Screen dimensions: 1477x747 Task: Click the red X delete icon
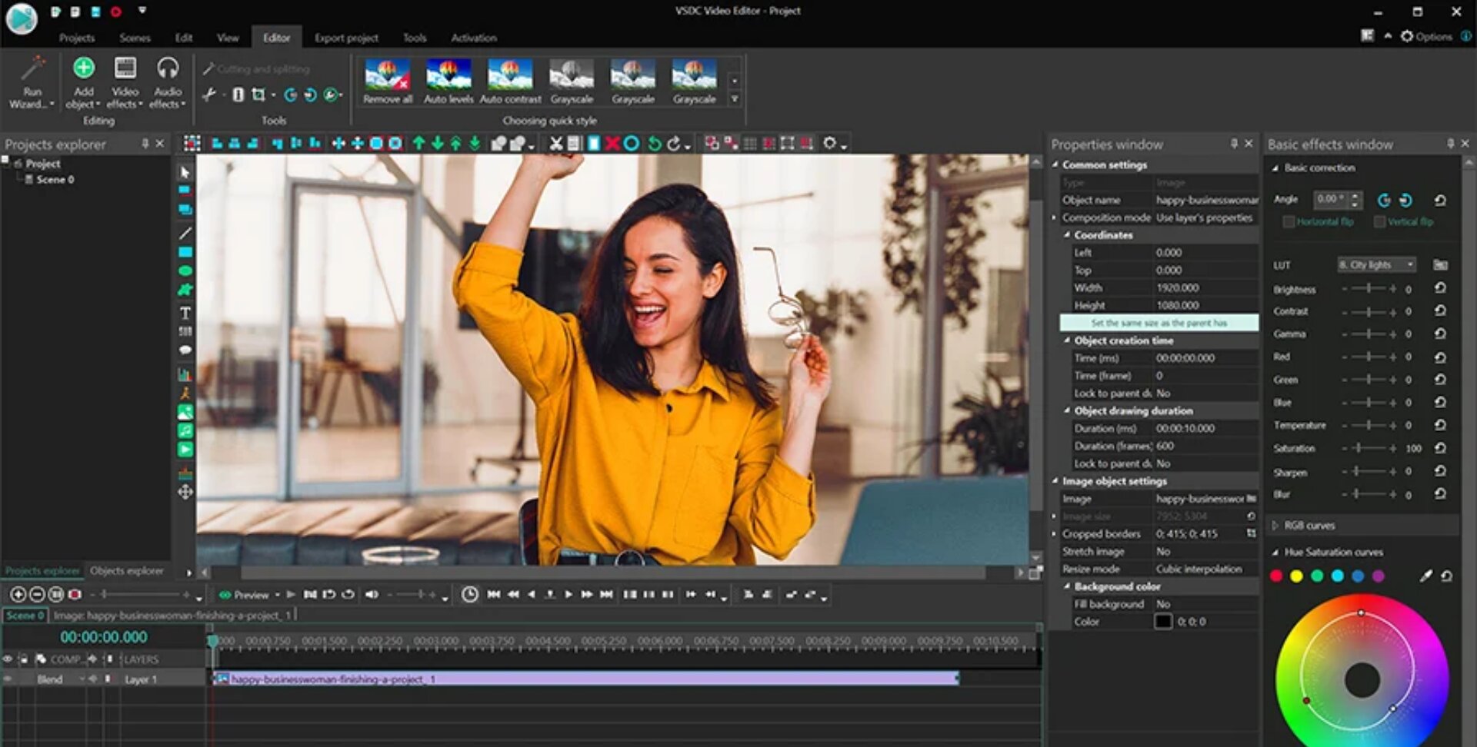612,144
